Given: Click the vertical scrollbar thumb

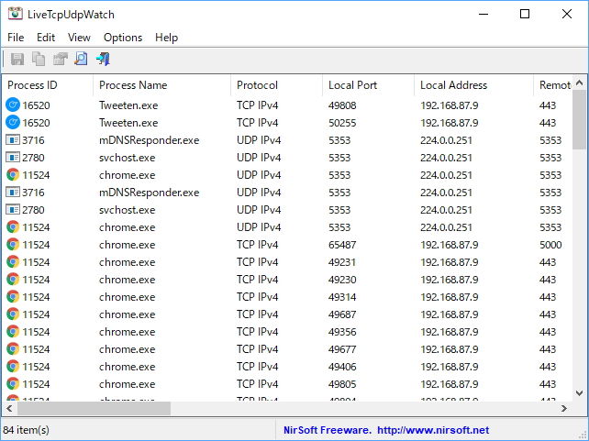Looking at the screenshot, I should coord(579,120).
